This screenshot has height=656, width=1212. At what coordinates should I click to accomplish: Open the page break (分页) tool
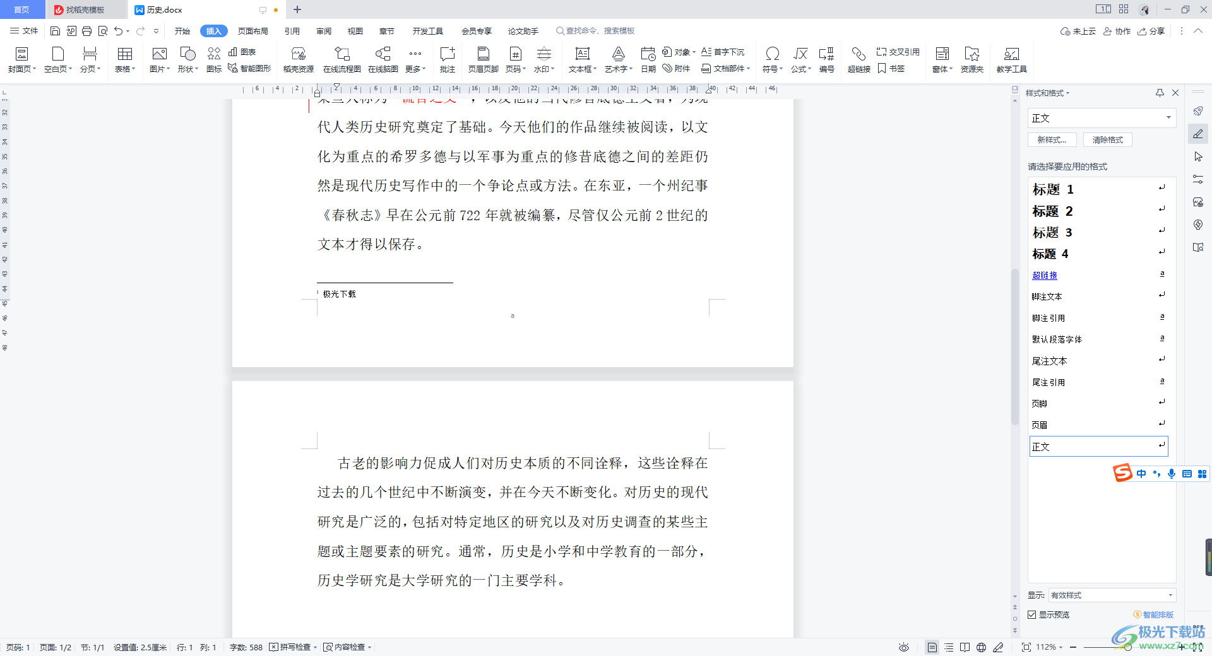tap(90, 60)
